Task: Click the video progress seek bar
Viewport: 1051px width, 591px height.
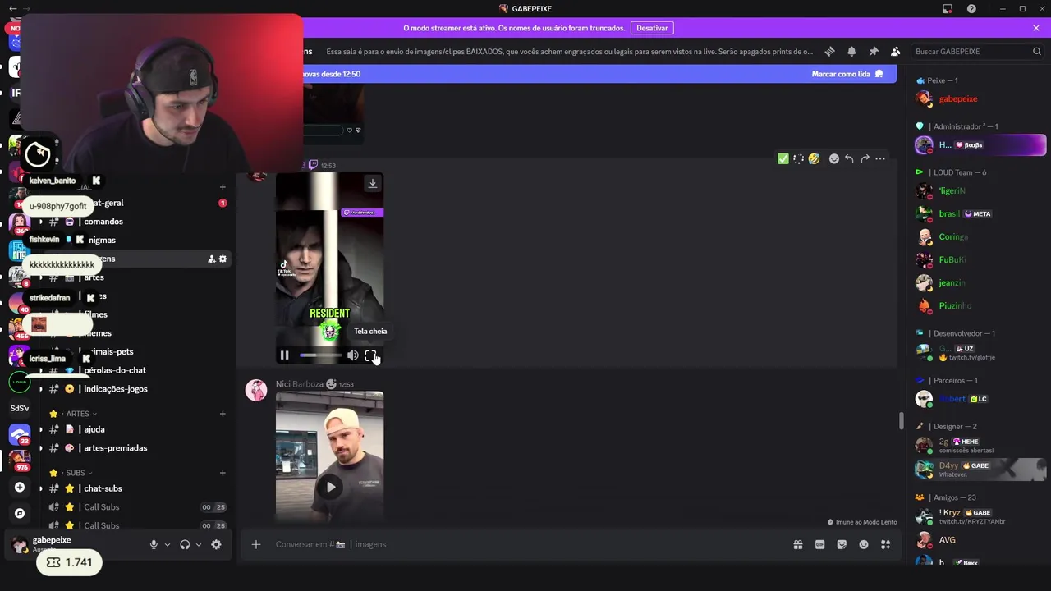Action: 320,355
